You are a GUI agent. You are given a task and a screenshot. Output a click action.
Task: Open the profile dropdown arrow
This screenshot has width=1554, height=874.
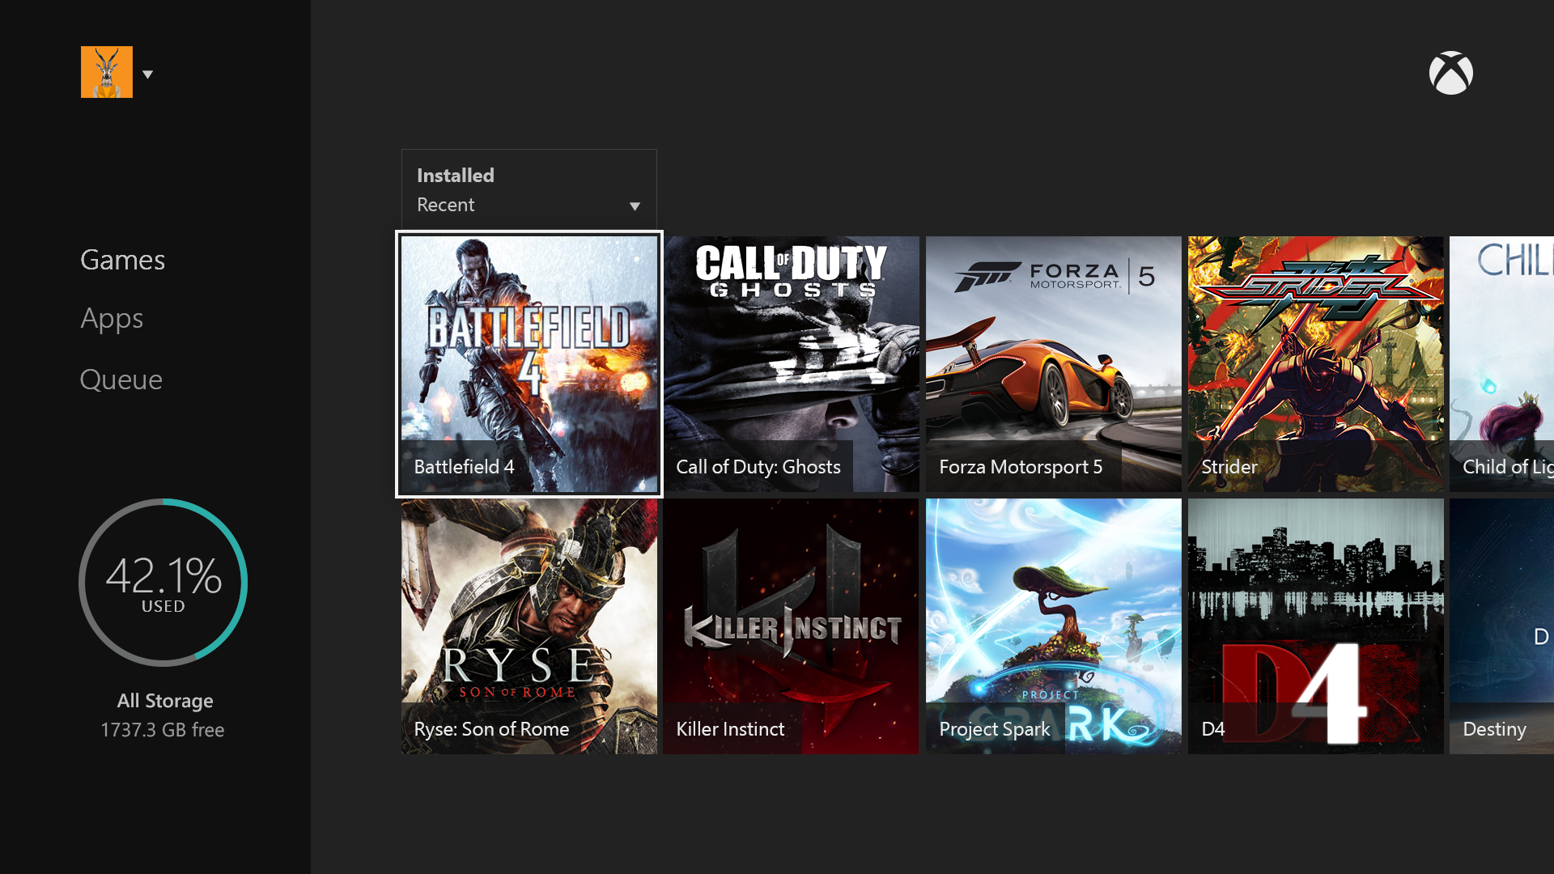click(148, 74)
